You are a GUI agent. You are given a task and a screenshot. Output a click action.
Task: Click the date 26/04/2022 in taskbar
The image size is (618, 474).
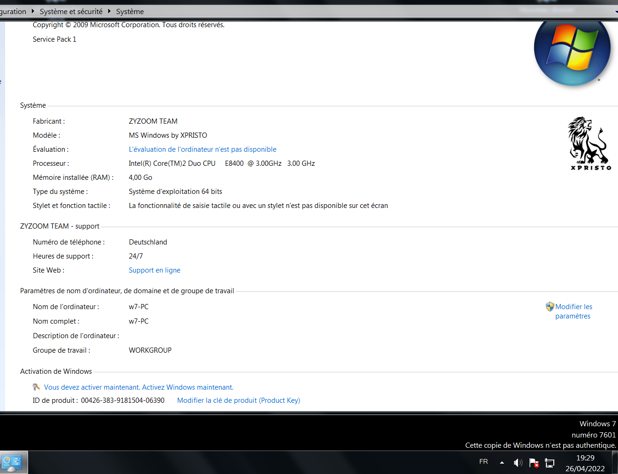click(x=585, y=468)
